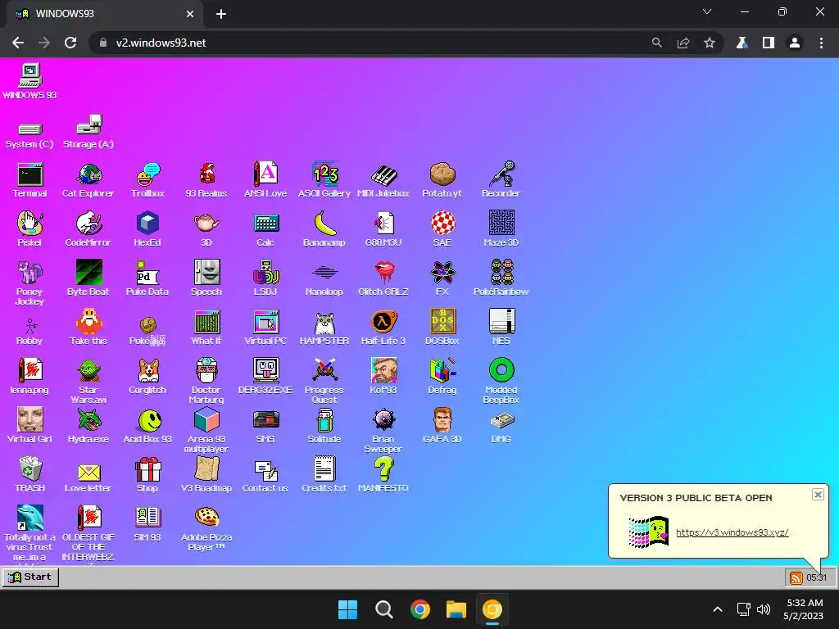Viewport: 839px width, 629px height.
Task: Open the 93 Realms icon
Action: (x=206, y=180)
